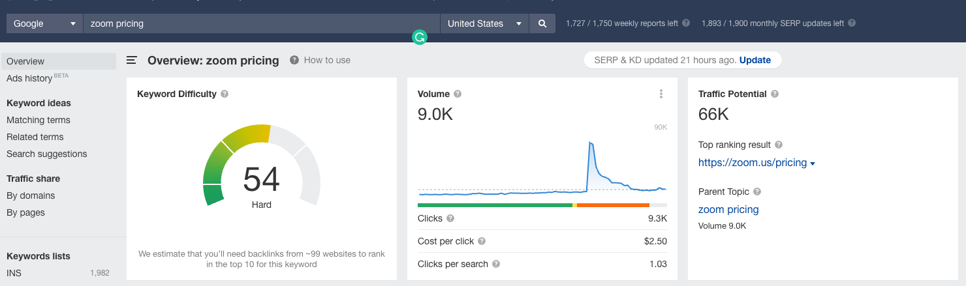Image resolution: width=966 pixels, height=286 pixels.
Task: Open the INS keywords list
Action: pyautogui.click(x=14, y=273)
